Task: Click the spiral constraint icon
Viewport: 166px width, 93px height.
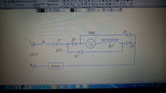Action: (107, 4)
